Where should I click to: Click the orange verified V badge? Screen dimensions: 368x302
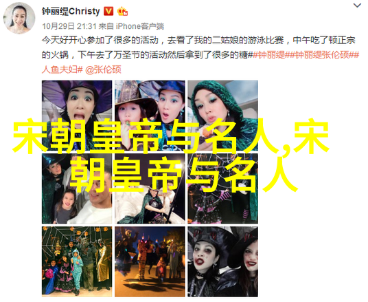pos(108,11)
